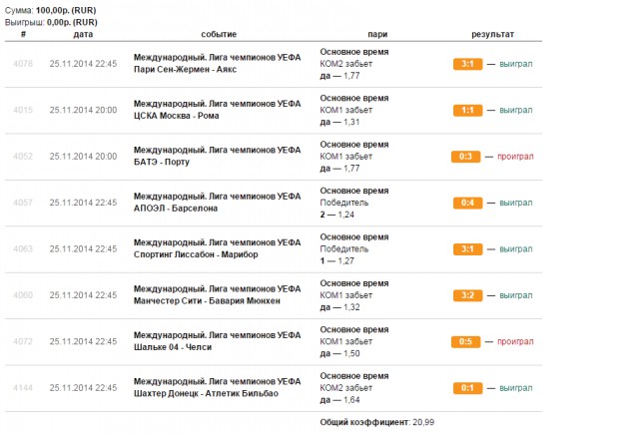This screenshot has height=435, width=639.
Task: Click the 0:1 score badge for Шахтер Донецк row
Action: pos(467,388)
